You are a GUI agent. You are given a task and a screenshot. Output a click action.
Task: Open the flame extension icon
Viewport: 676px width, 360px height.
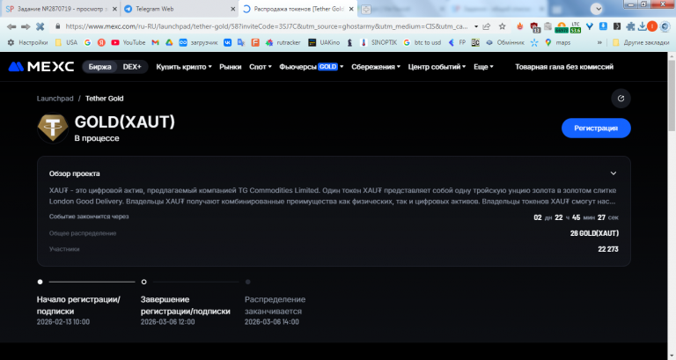(520, 26)
